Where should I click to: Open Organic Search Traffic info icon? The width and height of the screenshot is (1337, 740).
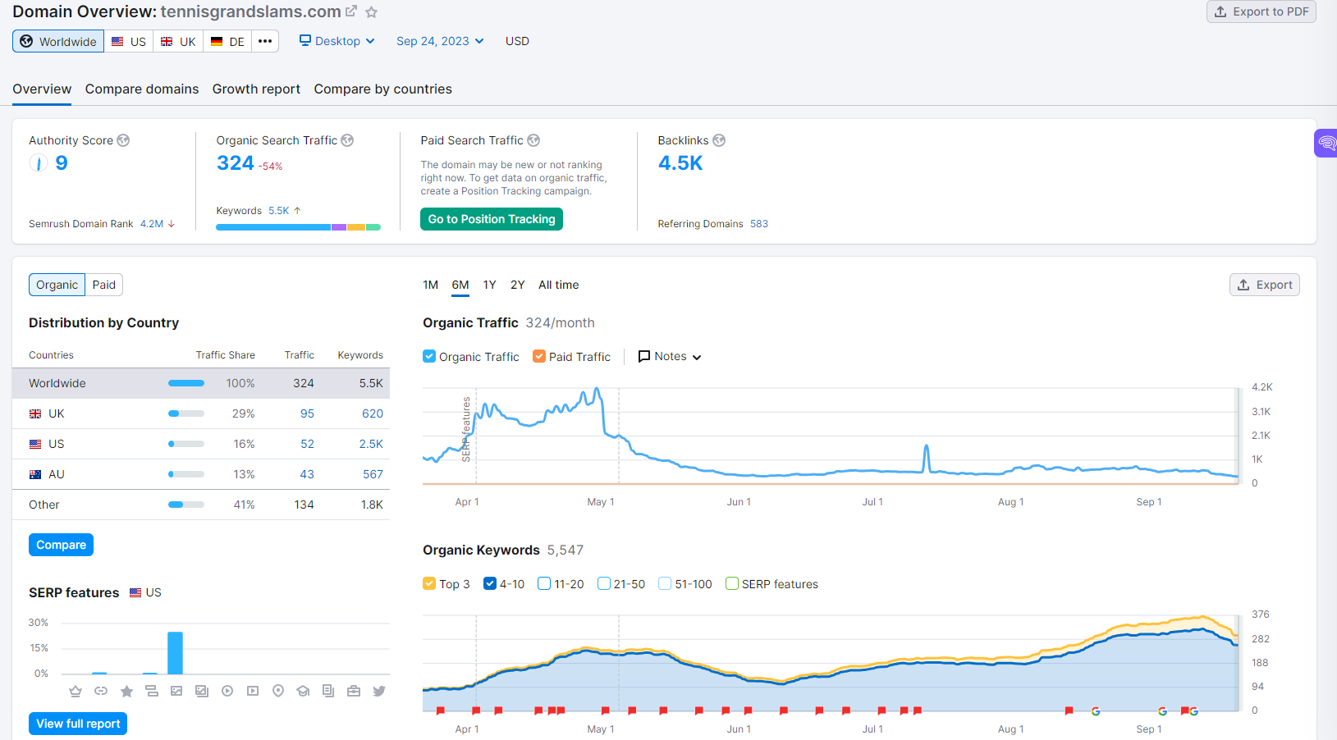point(347,140)
